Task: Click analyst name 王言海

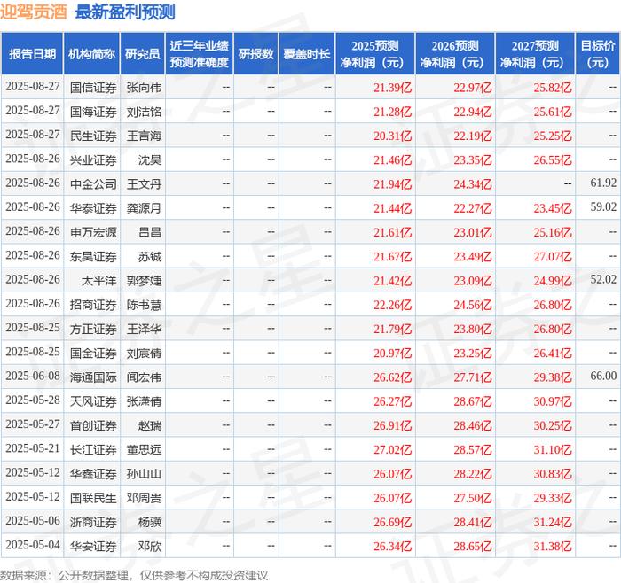Action: click(x=144, y=136)
